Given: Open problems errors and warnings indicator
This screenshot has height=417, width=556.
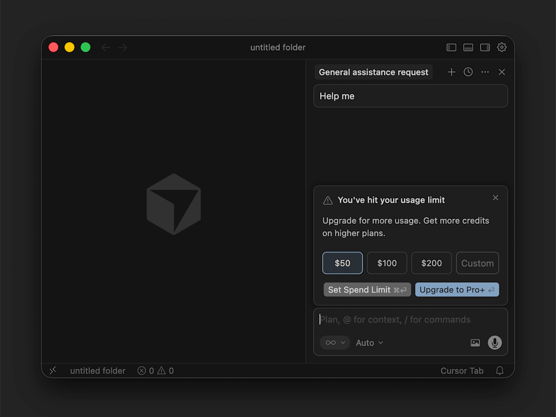Looking at the screenshot, I should coord(156,371).
